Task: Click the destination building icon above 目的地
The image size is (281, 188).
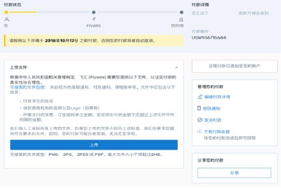Action: click(181, 19)
